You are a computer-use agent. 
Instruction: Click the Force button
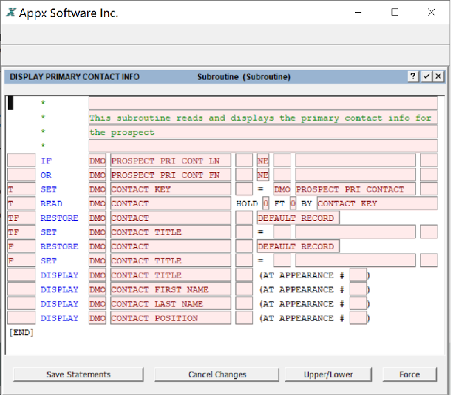click(x=409, y=374)
